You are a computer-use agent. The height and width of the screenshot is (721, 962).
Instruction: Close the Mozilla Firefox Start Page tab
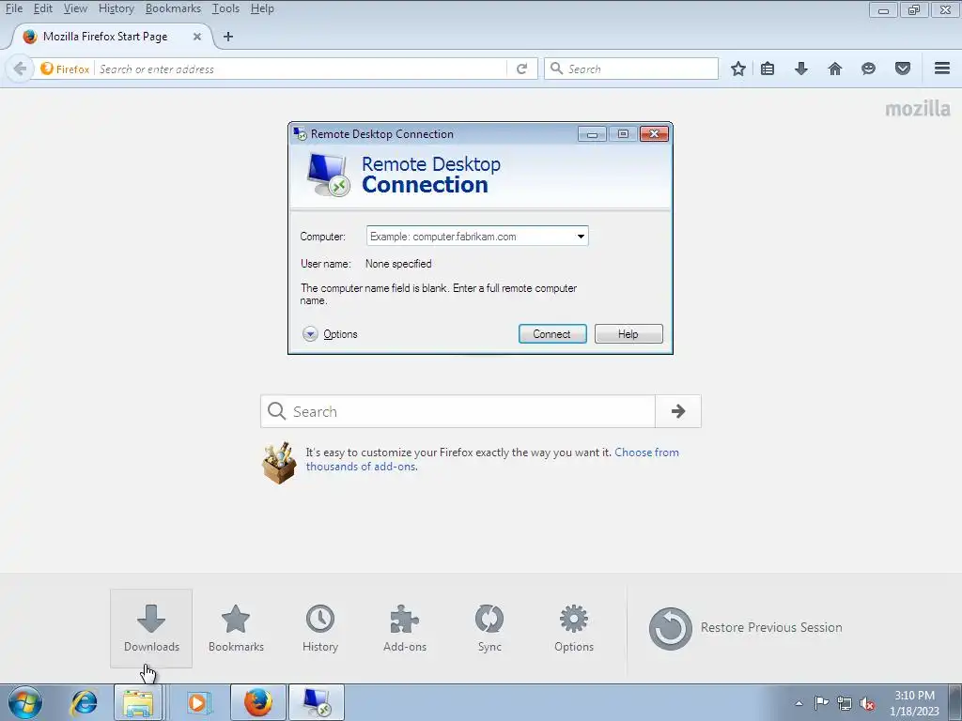[197, 37]
